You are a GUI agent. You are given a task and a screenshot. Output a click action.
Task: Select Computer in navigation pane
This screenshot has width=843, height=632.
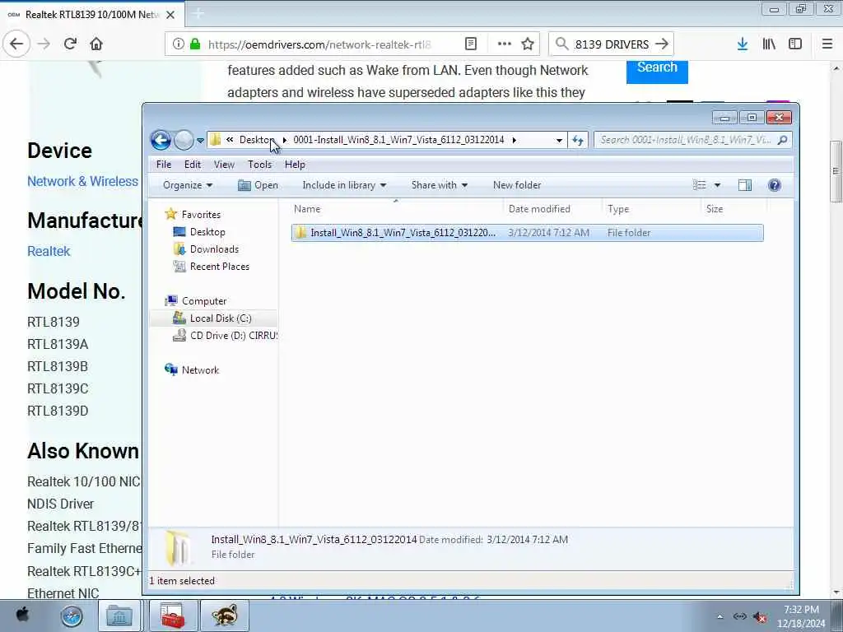click(x=204, y=301)
